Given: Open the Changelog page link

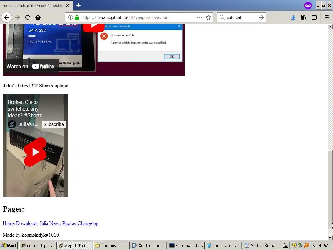Looking at the screenshot, I should pyautogui.click(x=88, y=223).
